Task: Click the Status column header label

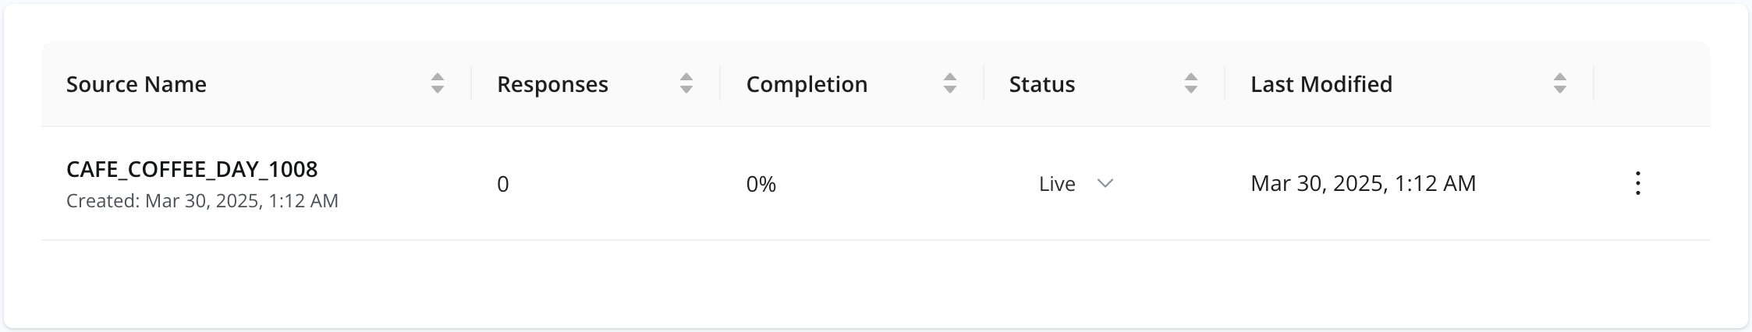Action: pos(1042,84)
